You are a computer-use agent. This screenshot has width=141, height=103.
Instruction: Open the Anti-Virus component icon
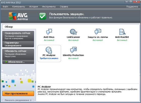[49, 31]
